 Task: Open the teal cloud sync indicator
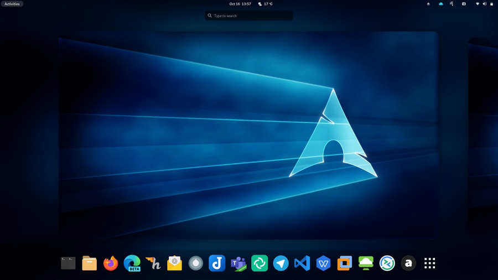[x=441, y=4]
